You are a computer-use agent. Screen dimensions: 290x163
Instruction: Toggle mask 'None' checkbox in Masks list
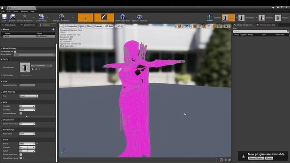click(x=2, y=36)
